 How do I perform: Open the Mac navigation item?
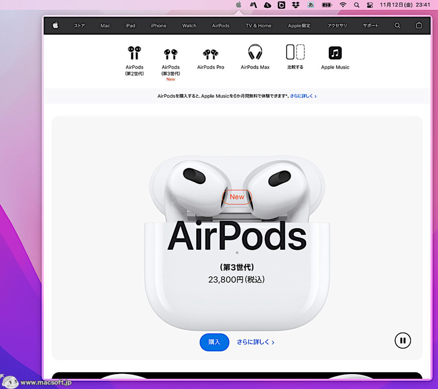(105, 26)
